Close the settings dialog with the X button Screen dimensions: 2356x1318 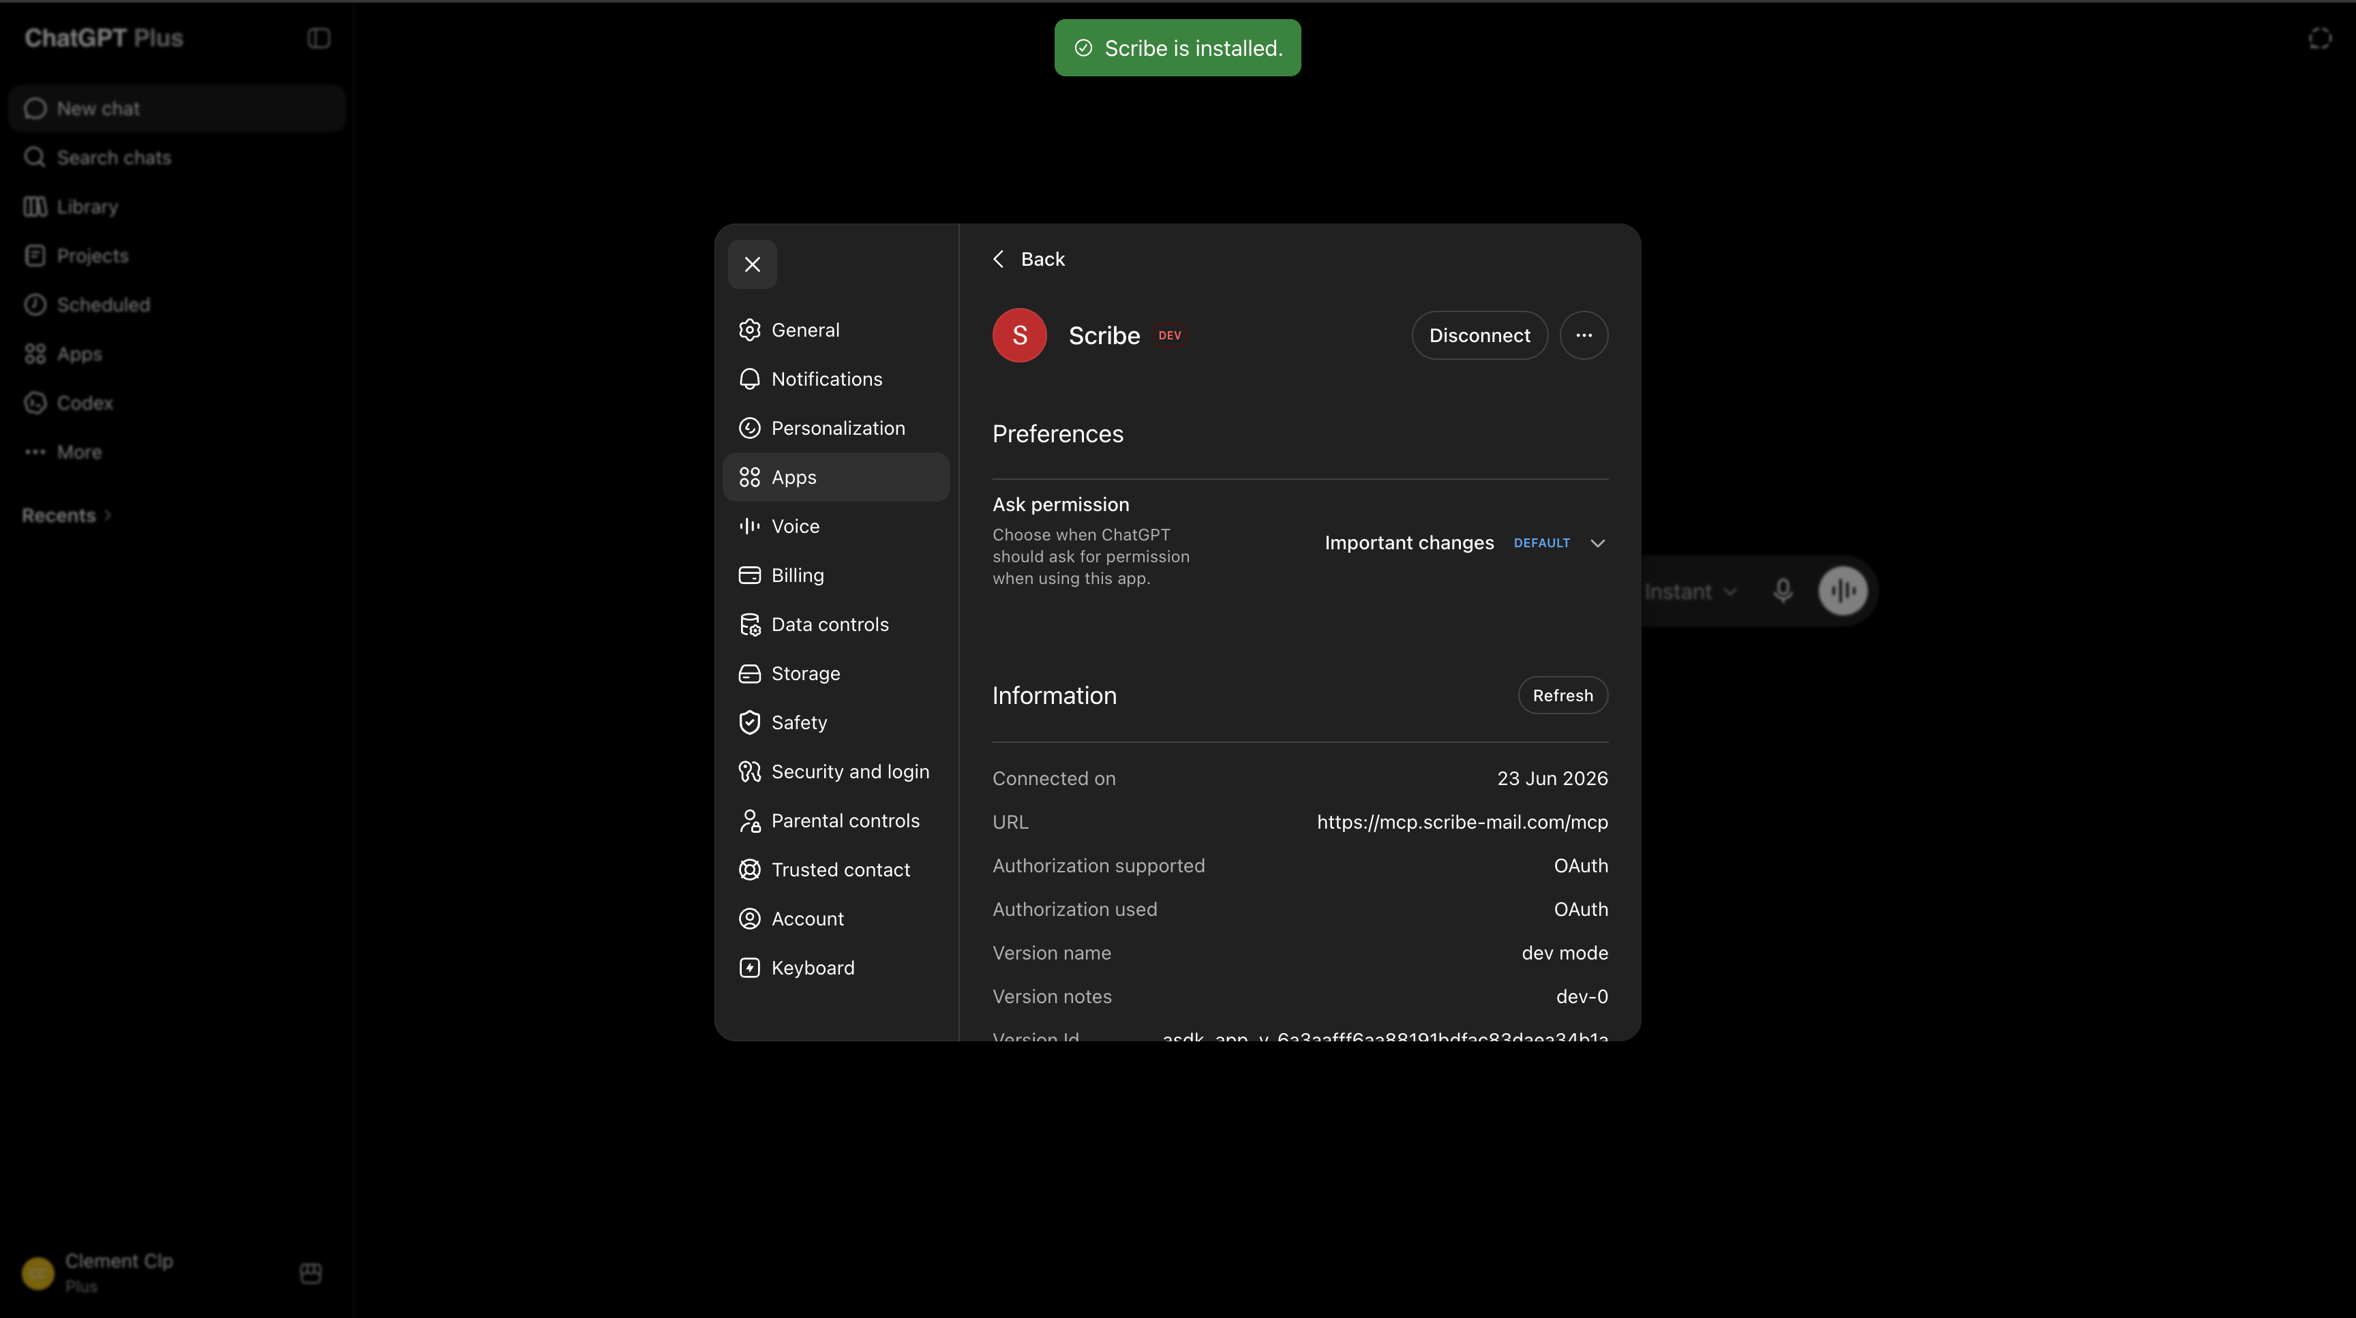(x=752, y=264)
